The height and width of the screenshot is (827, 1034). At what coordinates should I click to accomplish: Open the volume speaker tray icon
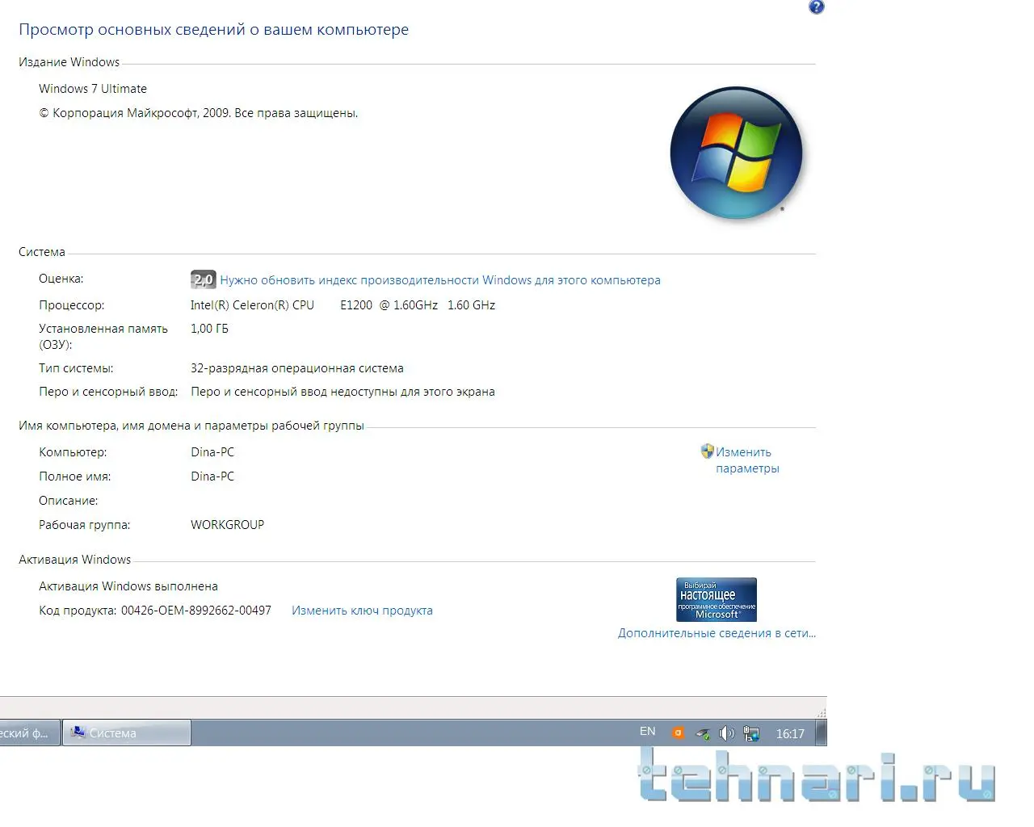click(727, 733)
